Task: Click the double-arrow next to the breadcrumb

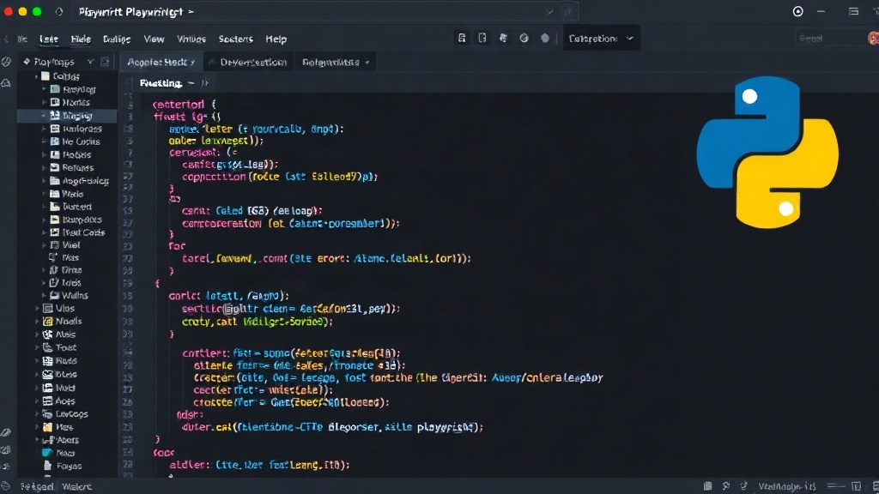Action: pos(205,83)
